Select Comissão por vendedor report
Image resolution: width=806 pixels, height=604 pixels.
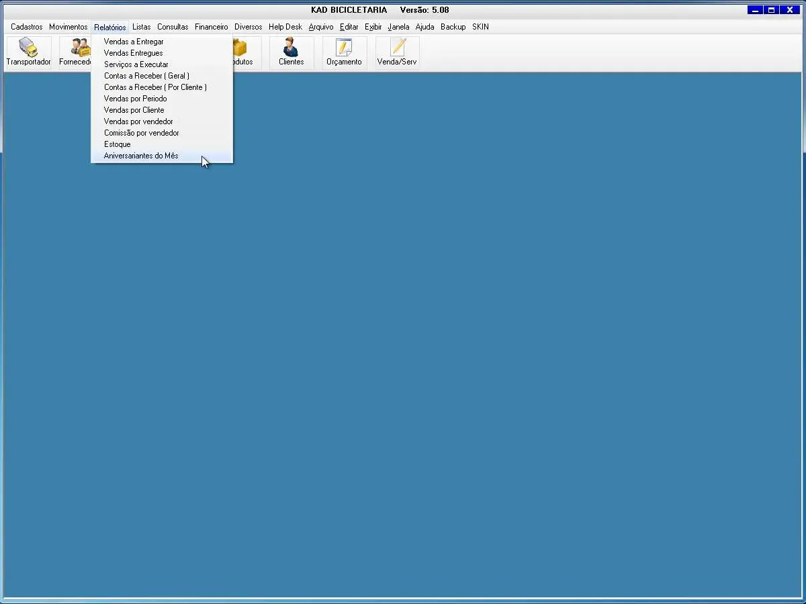pyautogui.click(x=142, y=133)
